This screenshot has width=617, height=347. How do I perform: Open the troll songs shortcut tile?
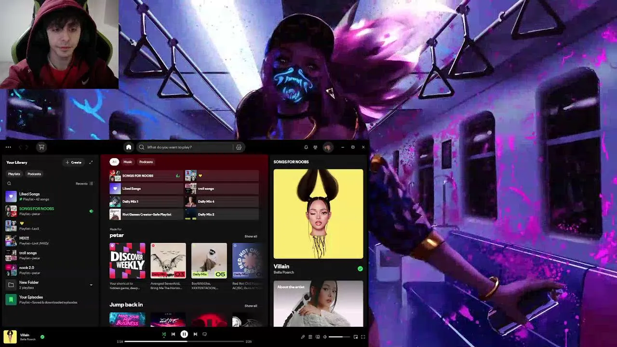[x=222, y=188]
